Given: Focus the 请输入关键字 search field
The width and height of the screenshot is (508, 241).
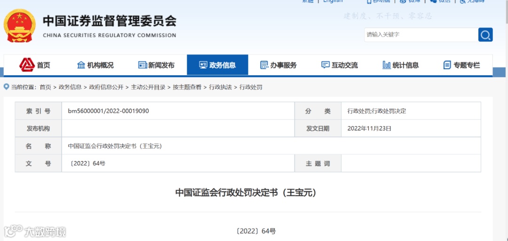Looking at the screenshot, I should pyautogui.click(x=421, y=35).
